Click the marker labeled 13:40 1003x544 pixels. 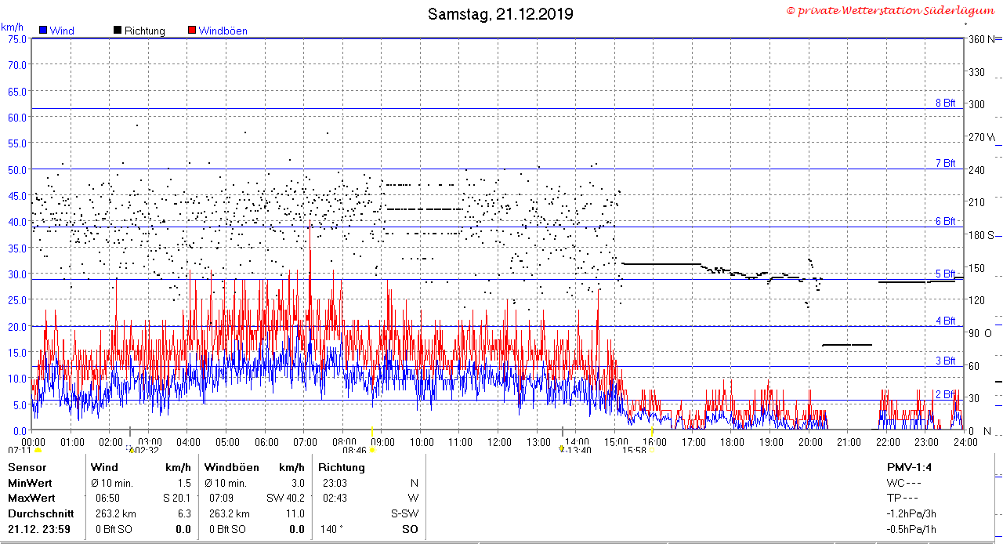561,450
